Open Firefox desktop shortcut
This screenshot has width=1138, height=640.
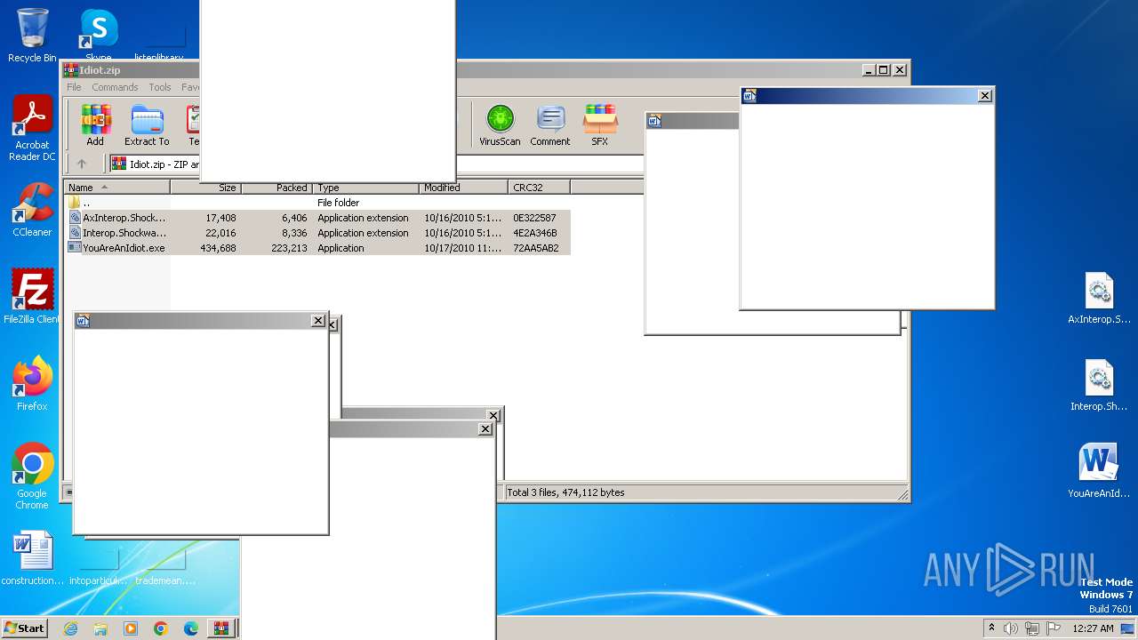tap(32, 384)
